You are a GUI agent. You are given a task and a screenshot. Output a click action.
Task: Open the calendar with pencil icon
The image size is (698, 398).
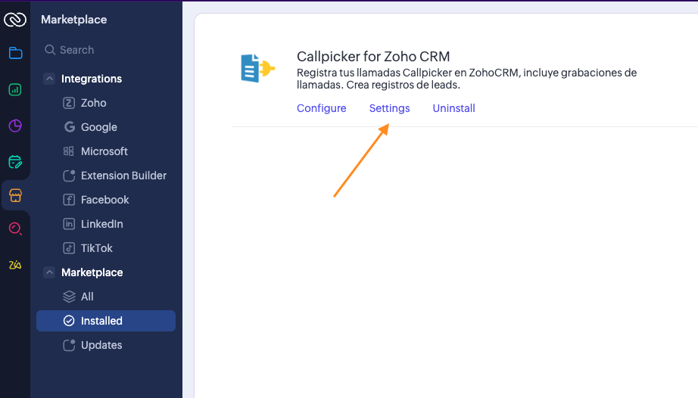click(15, 162)
